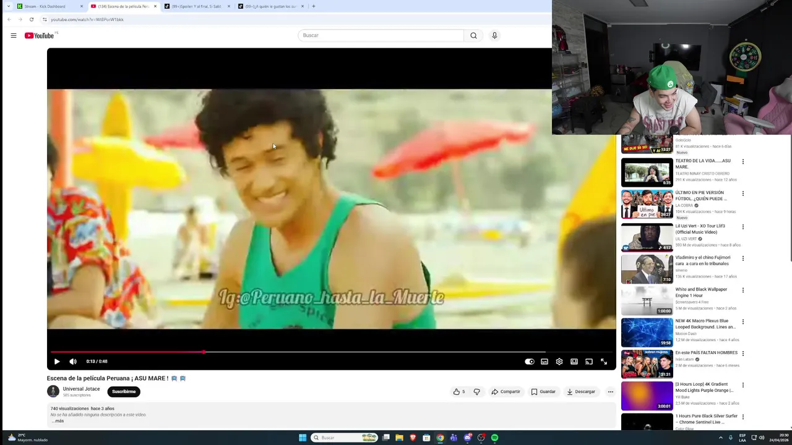Open options for Vladimiro y el chino video
This screenshot has width=792, height=445.
tap(742, 258)
